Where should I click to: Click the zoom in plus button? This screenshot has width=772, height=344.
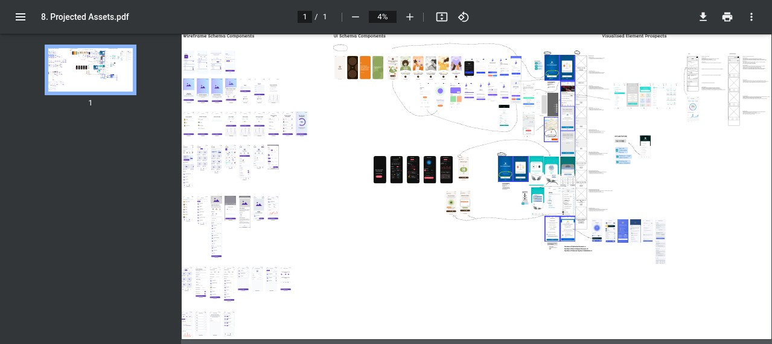(x=410, y=17)
